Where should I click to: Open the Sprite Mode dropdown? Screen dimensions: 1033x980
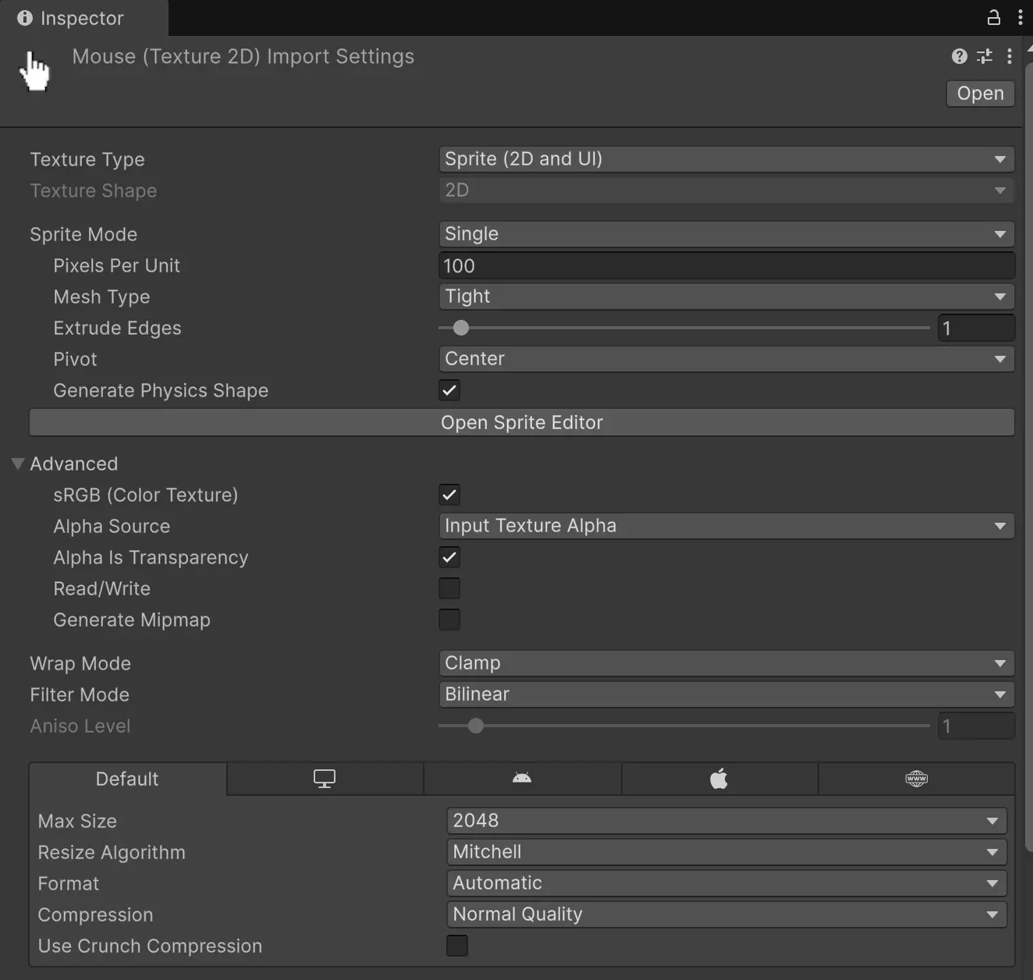tap(726, 234)
